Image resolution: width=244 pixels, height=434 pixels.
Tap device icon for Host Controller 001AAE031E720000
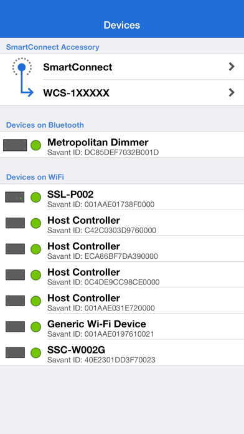point(15,301)
